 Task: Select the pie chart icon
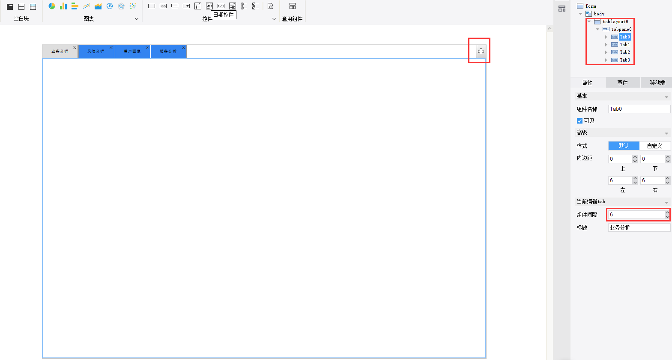pos(52,6)
